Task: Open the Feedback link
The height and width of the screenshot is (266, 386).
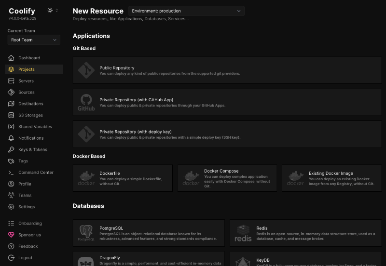Action: (34, 246)
